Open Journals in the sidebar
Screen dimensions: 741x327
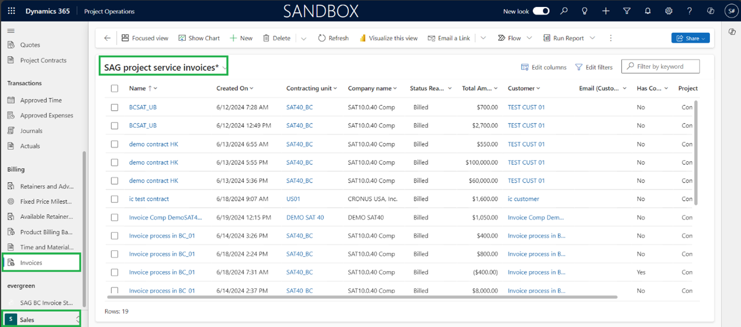click(31, 130)
